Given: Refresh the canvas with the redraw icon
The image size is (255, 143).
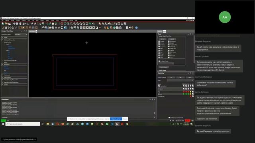Looking at the screenshot, I should click(x=87, y=24).
